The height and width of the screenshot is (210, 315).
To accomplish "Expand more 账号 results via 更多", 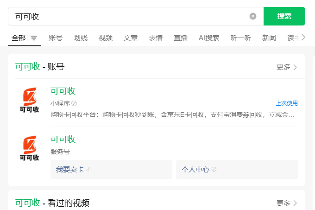I will (x=287, y=67).
